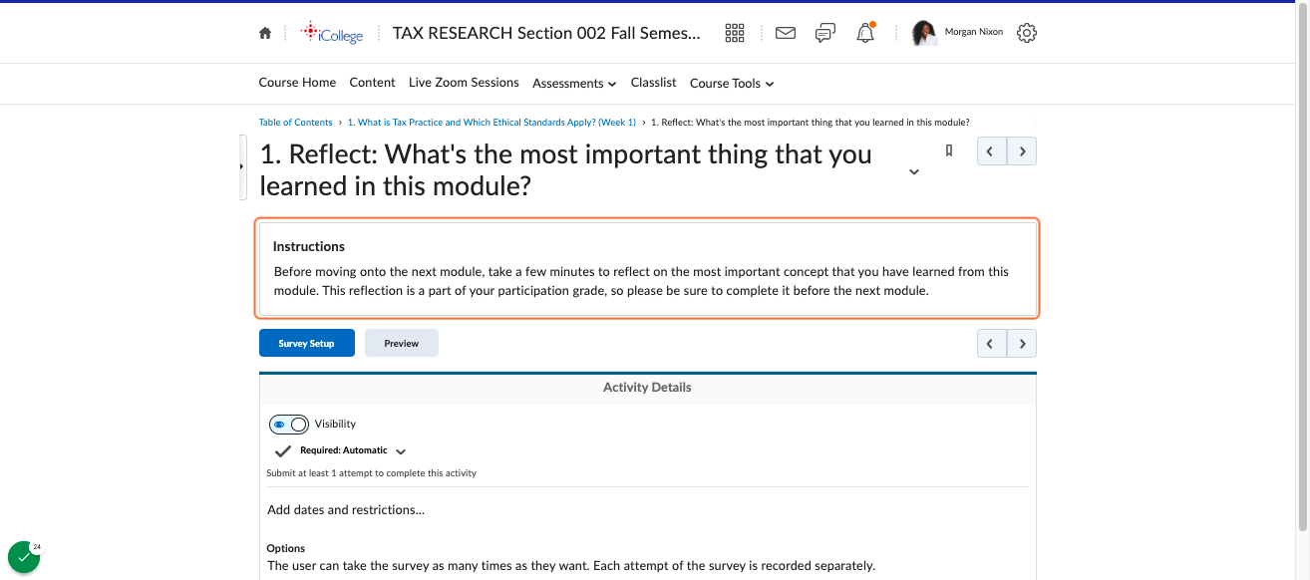1310x580 pixels.
Task: Click the Instructions heading
Action: (309, 246)
